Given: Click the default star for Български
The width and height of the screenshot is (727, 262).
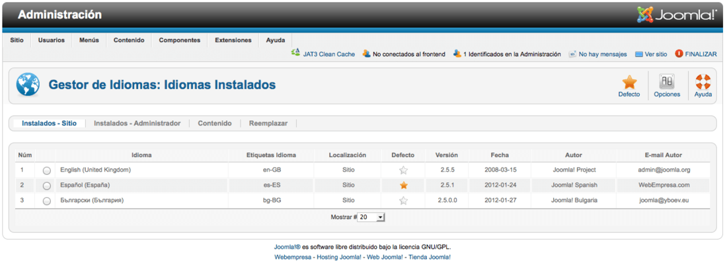Looking at the screenshot, I should [x=403, y=201].
